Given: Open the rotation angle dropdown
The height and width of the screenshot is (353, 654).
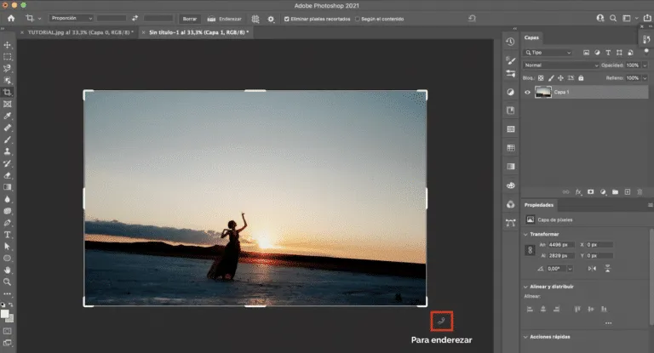Looking at the screenshot, I should [x=570, y=269].
